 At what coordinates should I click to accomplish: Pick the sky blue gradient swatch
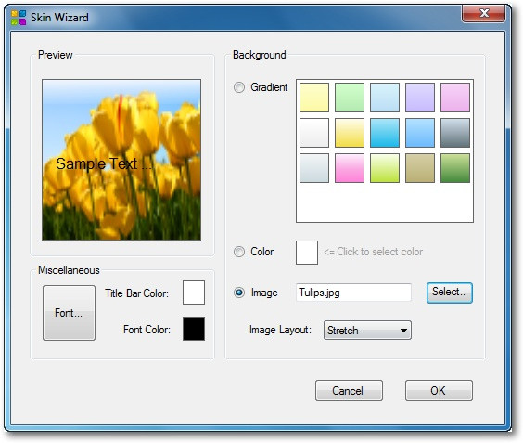[x=420, y=133]
